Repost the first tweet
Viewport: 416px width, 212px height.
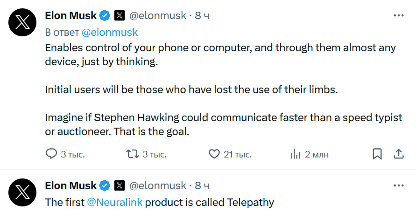click(x=133, y=154)
